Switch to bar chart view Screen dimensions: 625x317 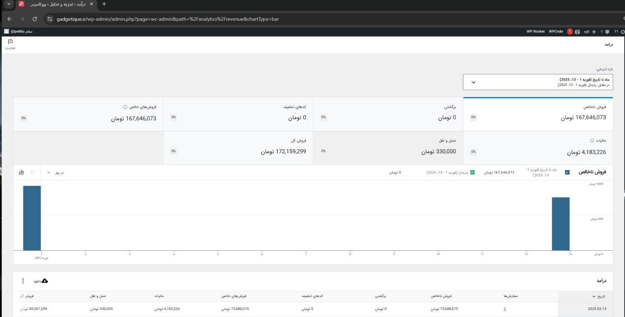point(21,172)
